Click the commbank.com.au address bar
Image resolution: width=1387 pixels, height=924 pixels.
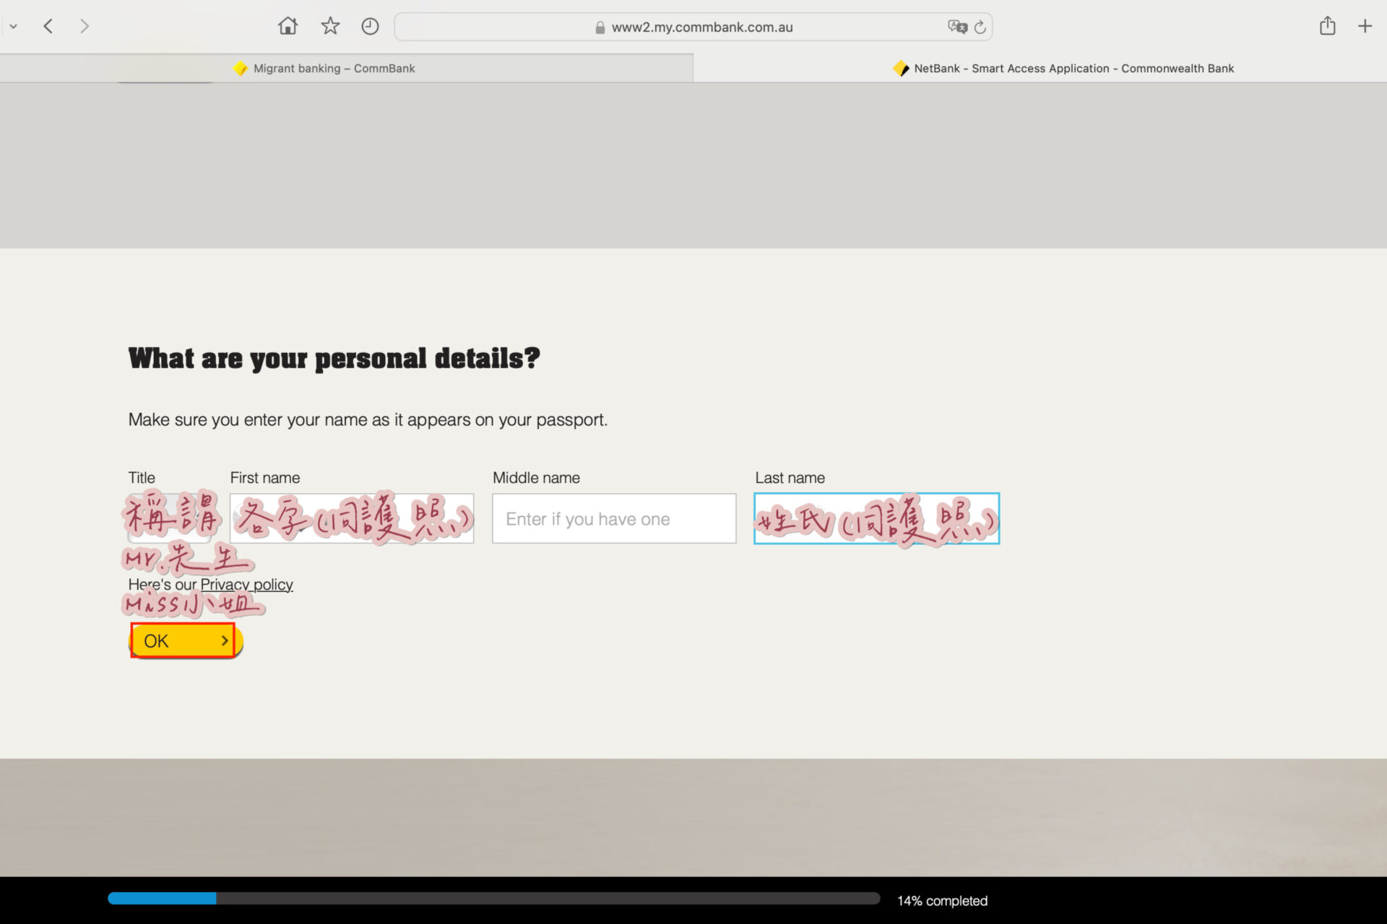(701, 27)
